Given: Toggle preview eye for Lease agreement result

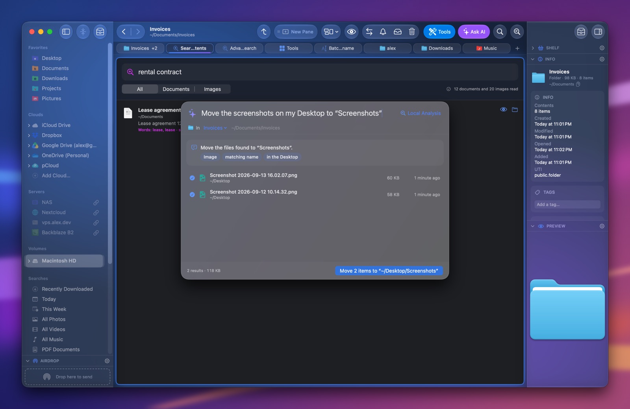Looking at the screenshot, I should click(x=503, y=110).
